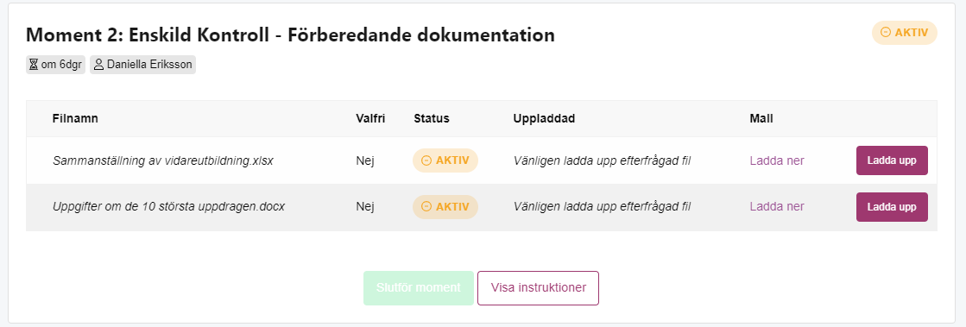The image size is (966, 327).
Task: Click status icon in Sammanställning row AKTIV badge
Action: point(426,160)
